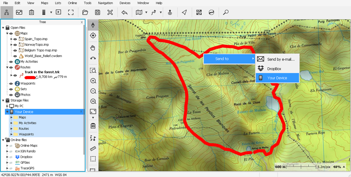
Task: Open the zoom percentage dropdown arrow
Action: click(344, 167)
